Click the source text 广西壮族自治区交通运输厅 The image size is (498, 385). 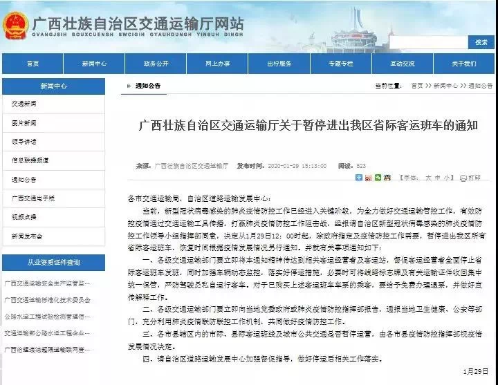[191, 166]
